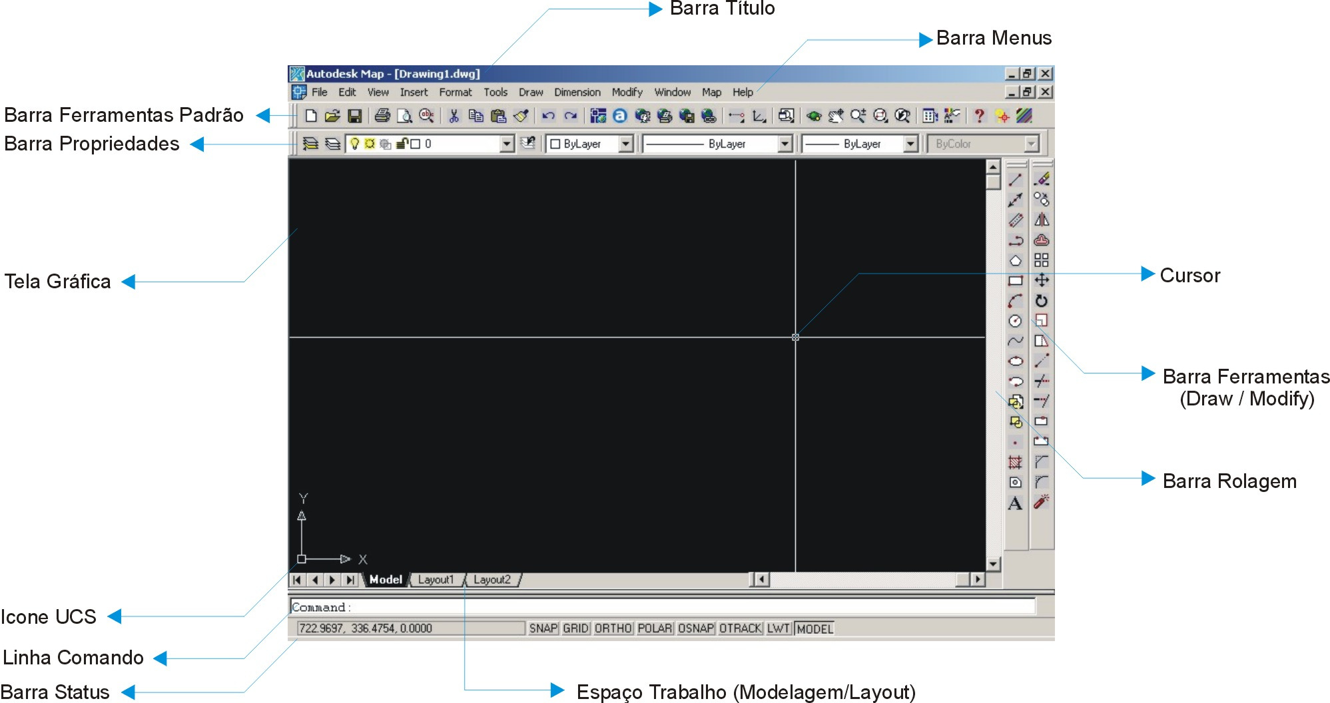Click the horizontal scrollbar right arrow
Image resolution: width=1330 pixels, height=703 pixels.
[978, 580]
